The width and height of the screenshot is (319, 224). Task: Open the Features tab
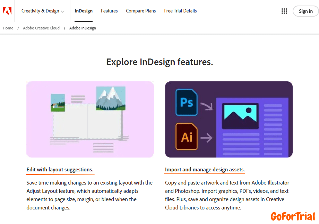tap(109, 11)
